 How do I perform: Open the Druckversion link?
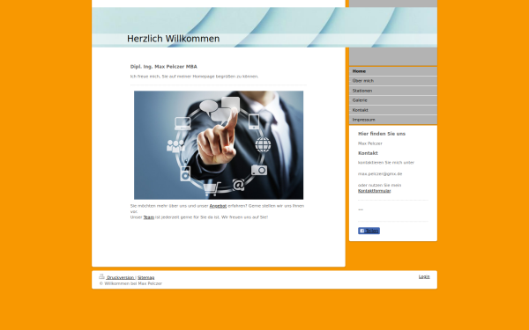coord(121,277)
